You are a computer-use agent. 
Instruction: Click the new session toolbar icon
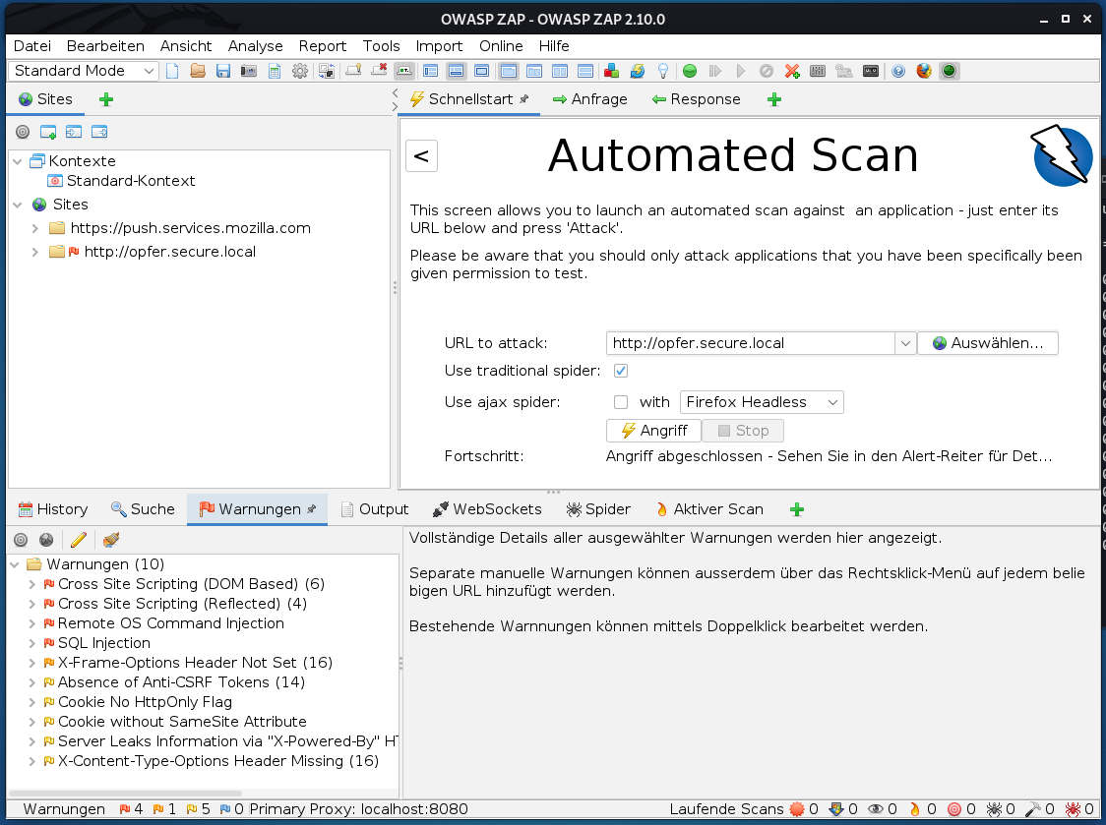(172, 71)
